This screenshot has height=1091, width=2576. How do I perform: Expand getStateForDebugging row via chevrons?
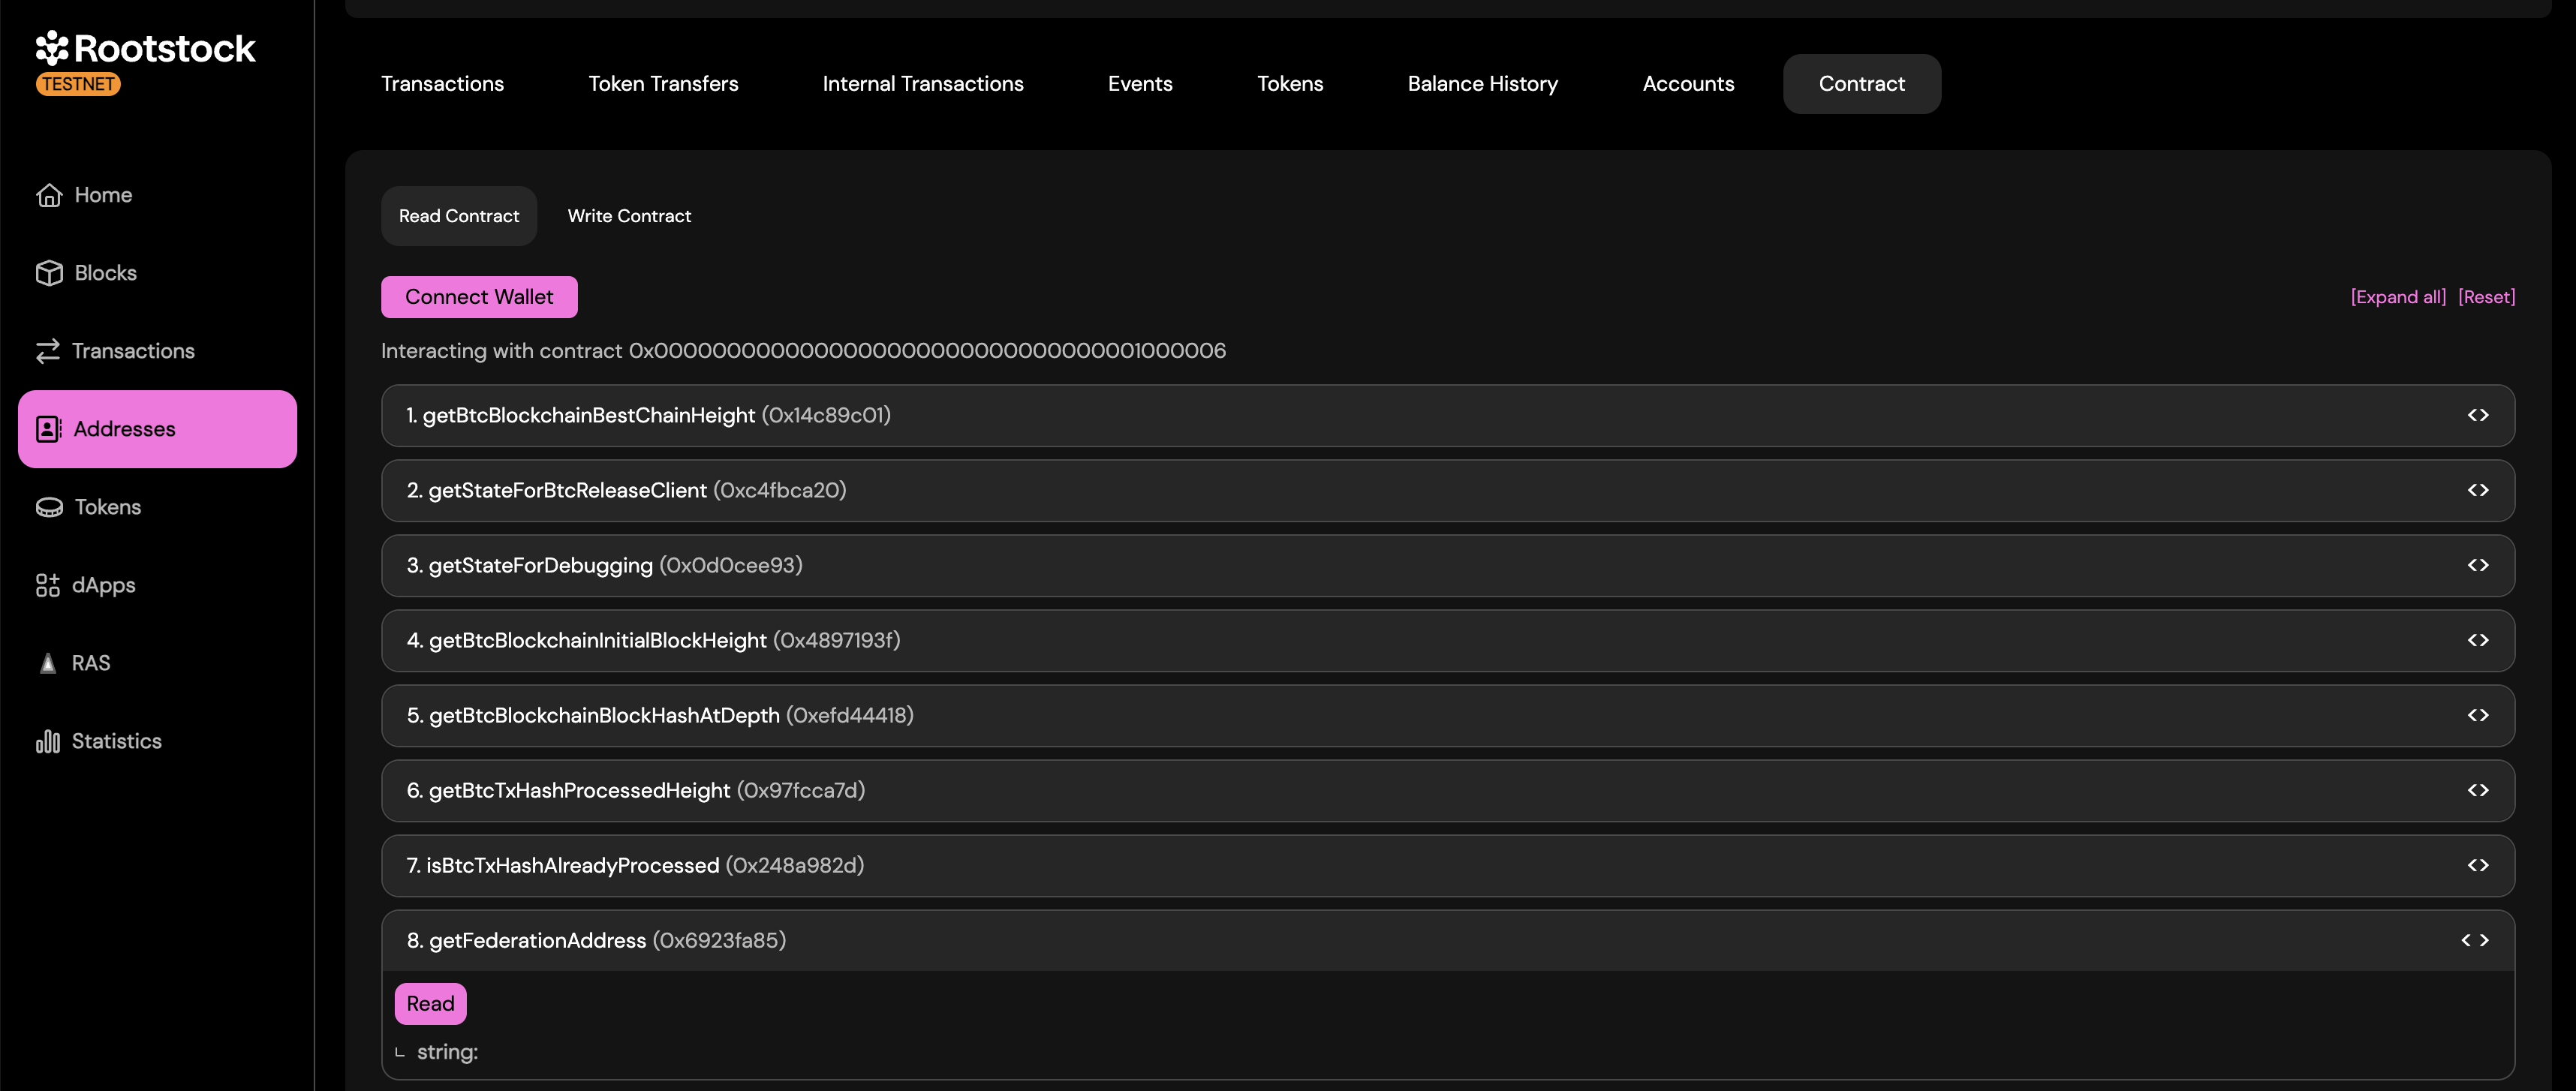(2477, 565)
